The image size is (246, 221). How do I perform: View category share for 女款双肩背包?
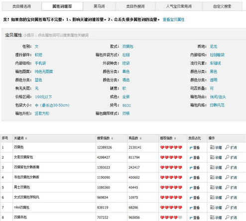click(x=195, y=158)
